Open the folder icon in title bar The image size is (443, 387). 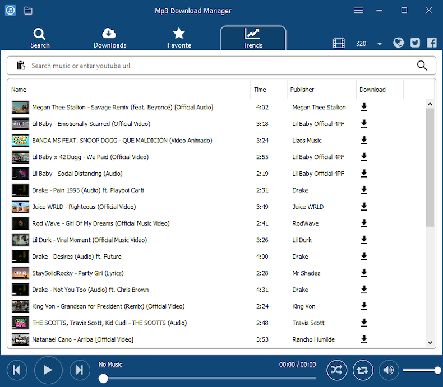point(28,11)
